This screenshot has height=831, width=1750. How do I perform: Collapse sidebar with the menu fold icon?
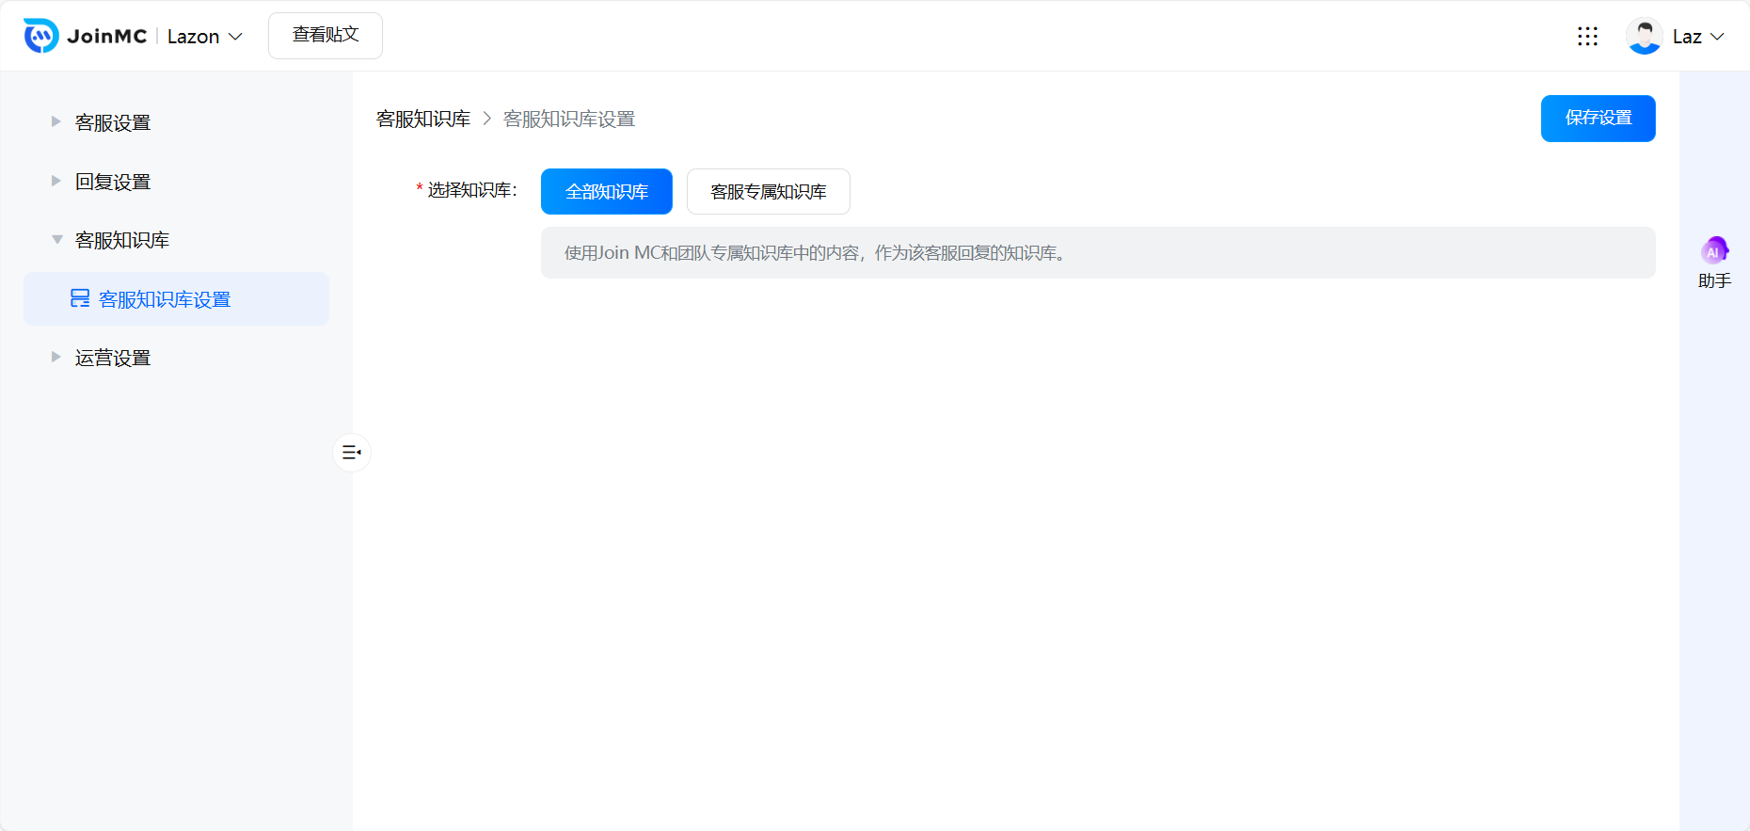pos(352,453)
